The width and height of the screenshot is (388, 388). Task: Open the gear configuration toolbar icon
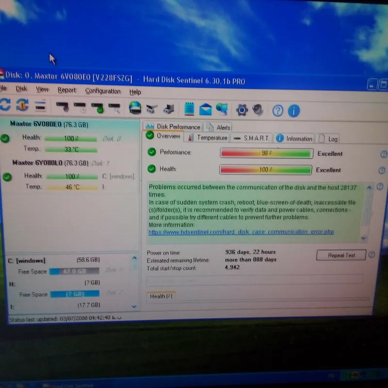tap(242, 110)
